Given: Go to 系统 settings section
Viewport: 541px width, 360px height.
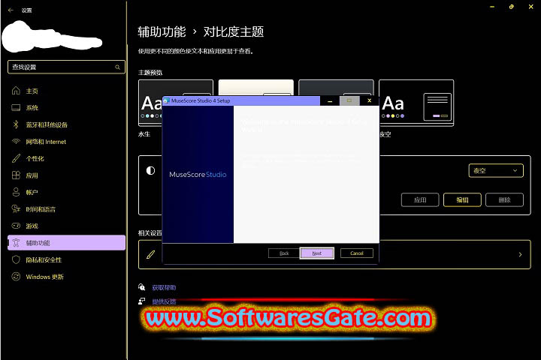Looking at the screenshot, I should coord(66,107).
